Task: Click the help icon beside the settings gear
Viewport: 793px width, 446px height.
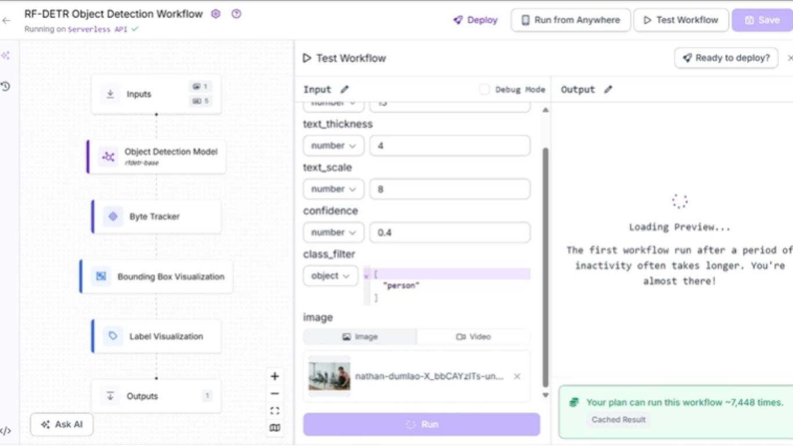Action: [x=236, y=14]
